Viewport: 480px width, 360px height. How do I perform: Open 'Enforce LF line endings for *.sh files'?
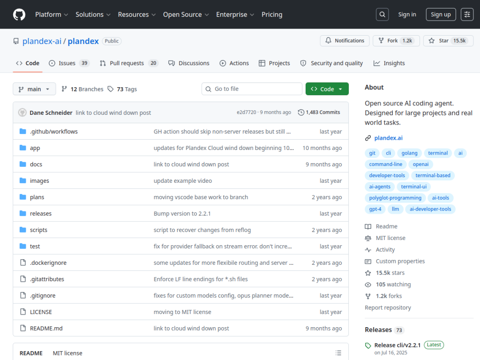tap(201, 279)
